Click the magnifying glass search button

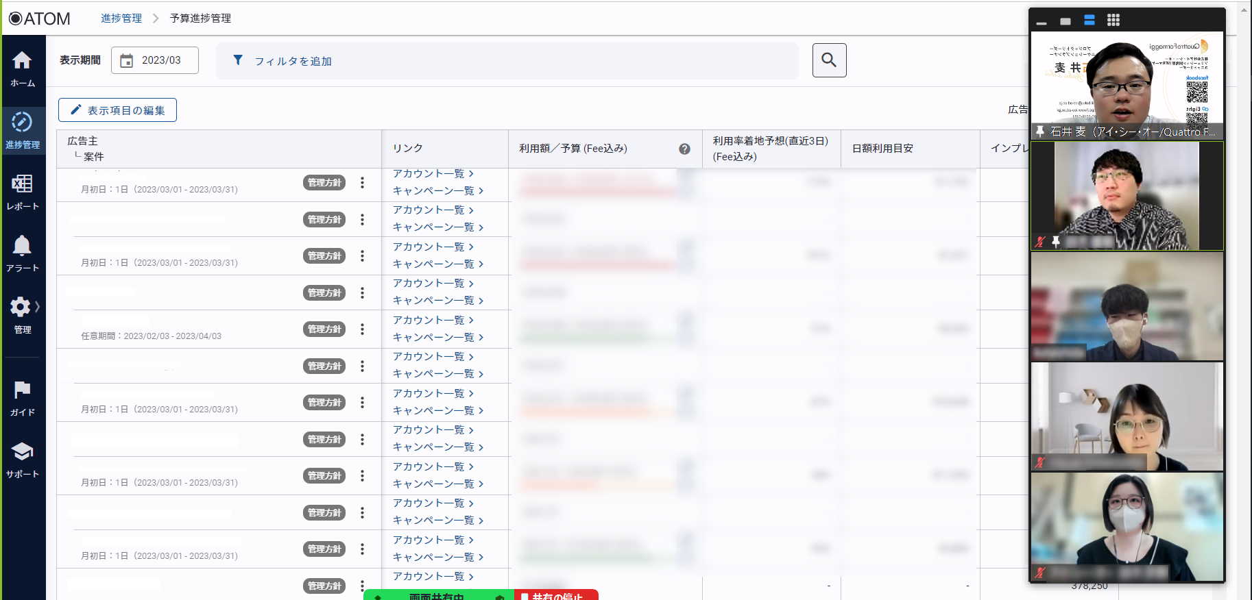click(x=829, y=60)
